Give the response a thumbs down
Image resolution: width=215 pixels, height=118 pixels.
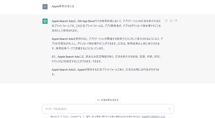(176, 21)
